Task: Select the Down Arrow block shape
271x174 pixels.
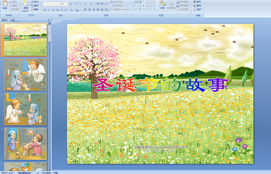Action: [x=154, y=5]
